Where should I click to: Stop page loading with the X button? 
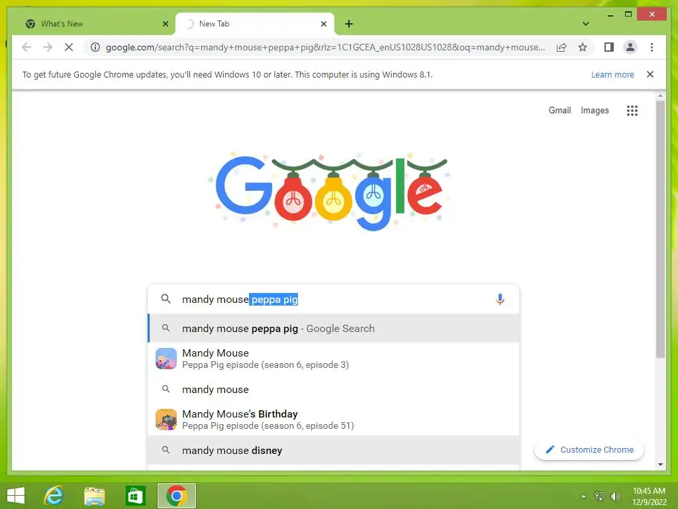pyautogui.click(x=69, y=47)
